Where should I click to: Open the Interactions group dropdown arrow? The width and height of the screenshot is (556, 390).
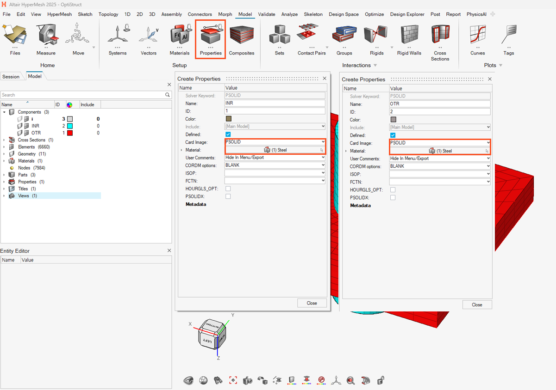[375, 66]
